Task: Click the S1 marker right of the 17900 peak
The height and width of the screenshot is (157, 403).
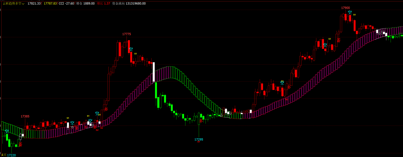Action: [354, 15]
